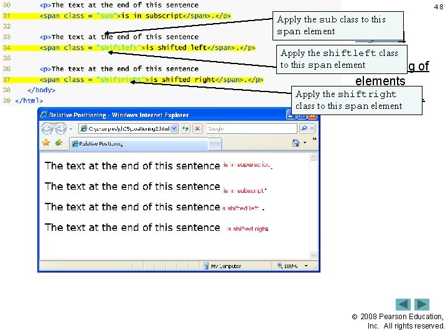Click the "Apply the shiftleft class" callout text
This screenshot has height=336, width=448.
click(339, 59)
